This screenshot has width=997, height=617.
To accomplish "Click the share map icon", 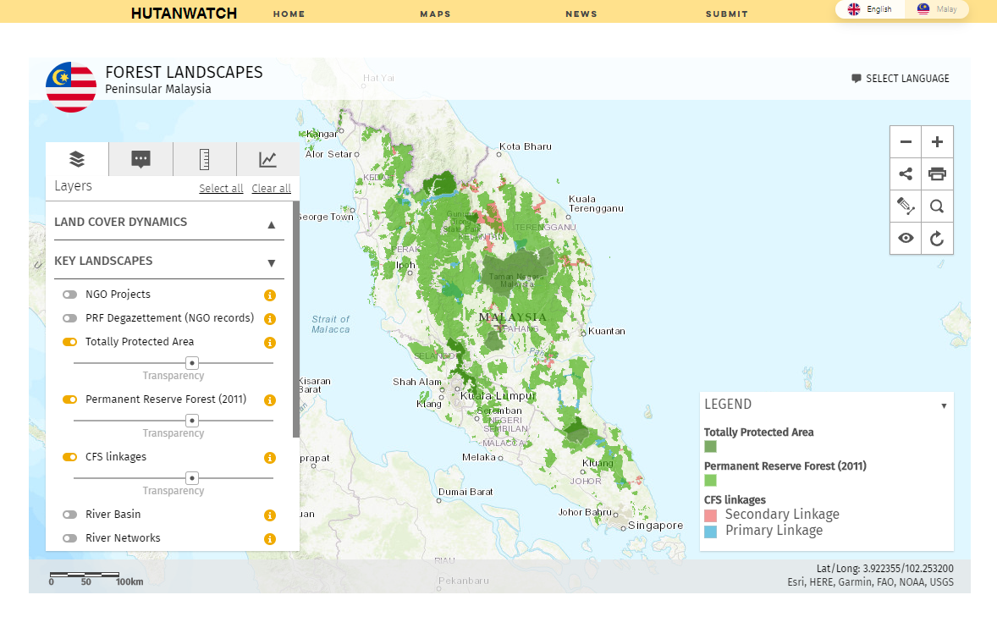I will tap(906, 174).
